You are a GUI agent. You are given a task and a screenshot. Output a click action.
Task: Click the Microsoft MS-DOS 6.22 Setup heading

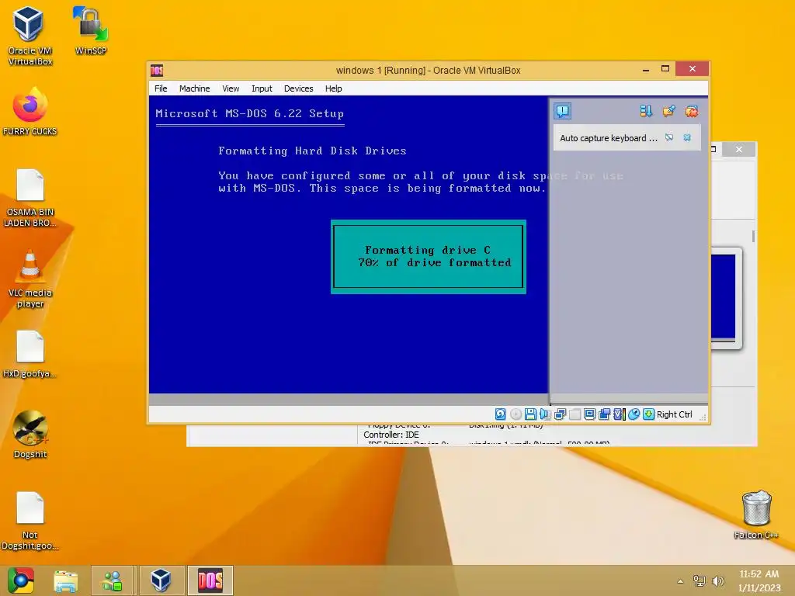click(249, 113)
